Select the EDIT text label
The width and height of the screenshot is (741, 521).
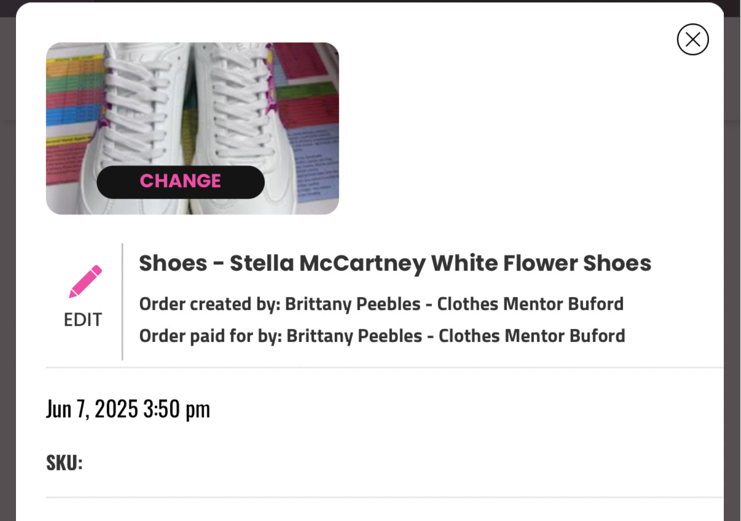pyautogui.click(x=83, y=319)
